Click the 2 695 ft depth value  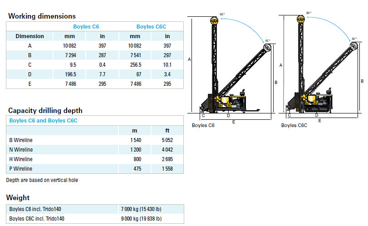(167, 159)
